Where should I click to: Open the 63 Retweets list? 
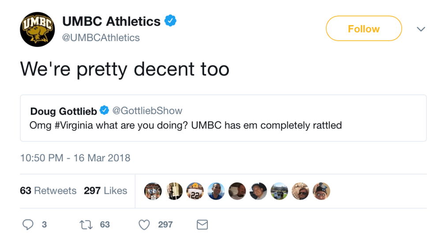click(x=48, y=191)
